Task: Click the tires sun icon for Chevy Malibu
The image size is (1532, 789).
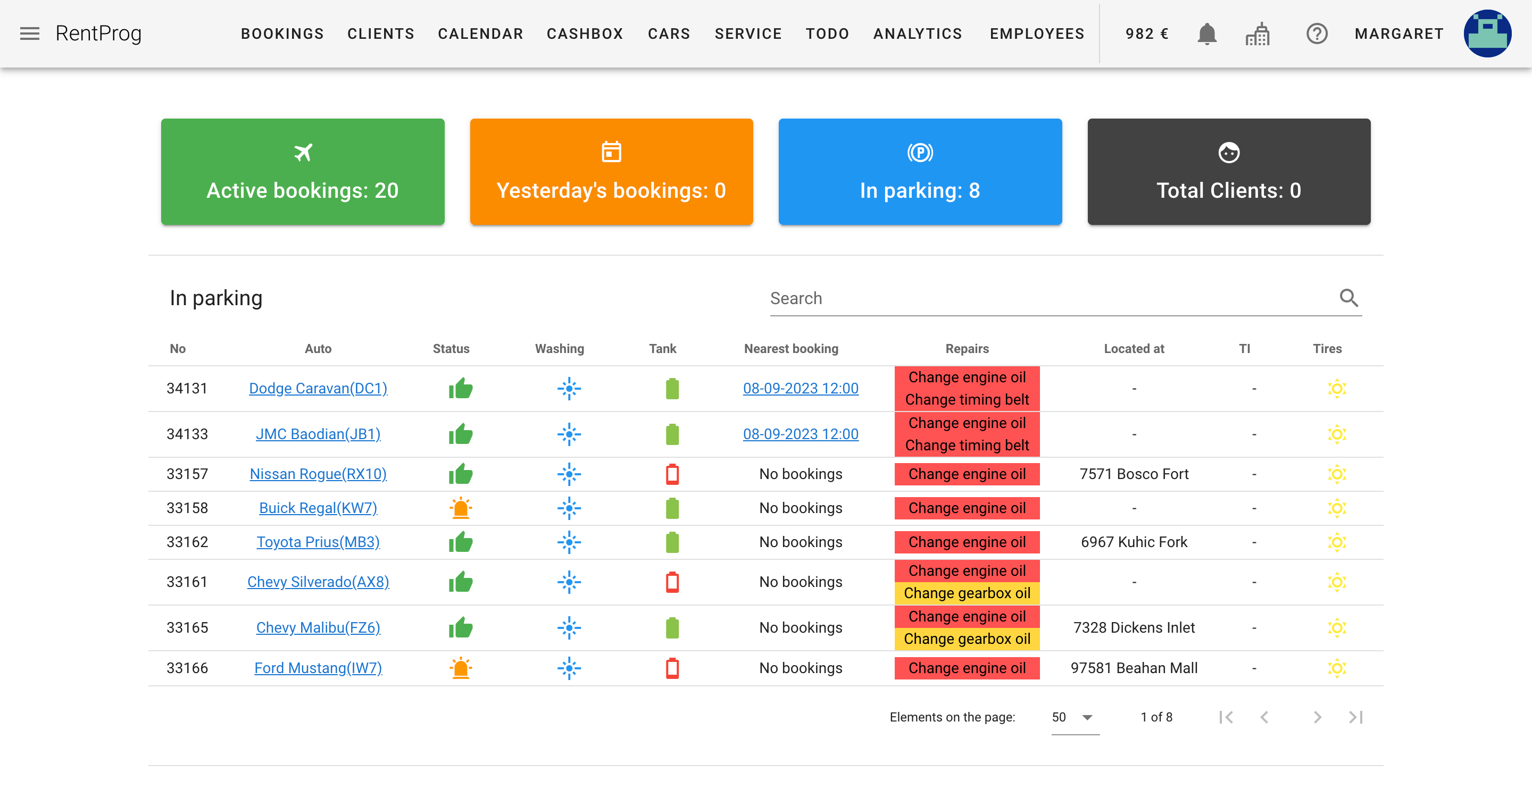Action: 1337,627
